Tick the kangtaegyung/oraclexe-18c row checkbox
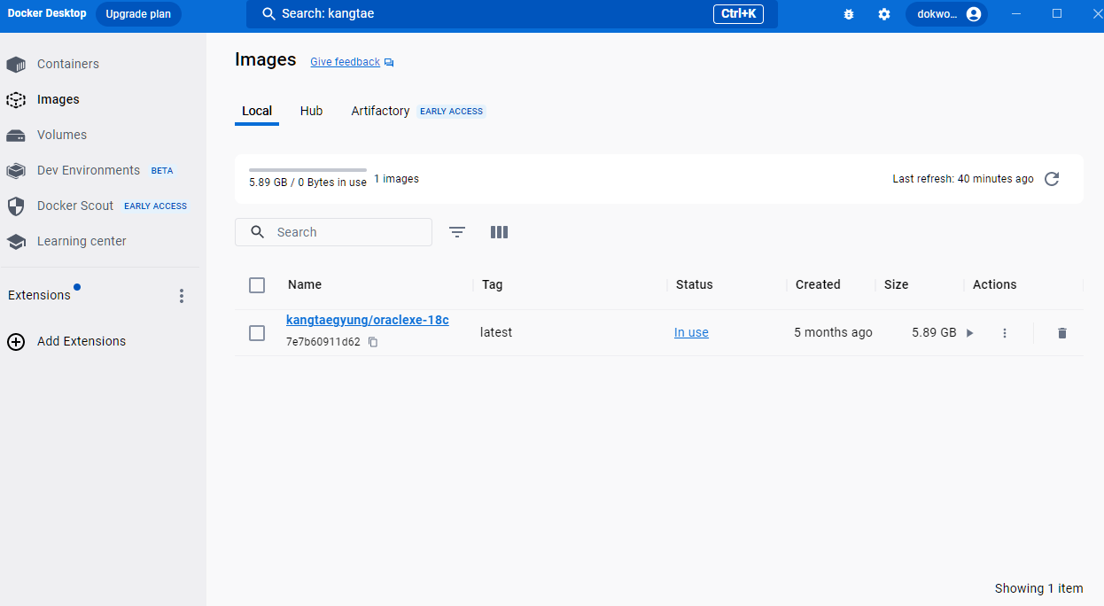The width and height of the screenshot is (1104, 606). [257, 333]
